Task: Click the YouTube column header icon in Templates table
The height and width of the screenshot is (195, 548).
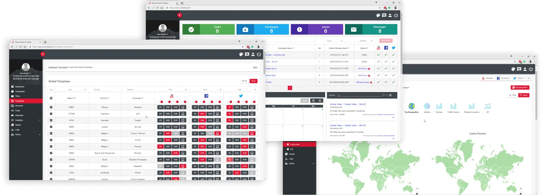Action: click(172, 96)
